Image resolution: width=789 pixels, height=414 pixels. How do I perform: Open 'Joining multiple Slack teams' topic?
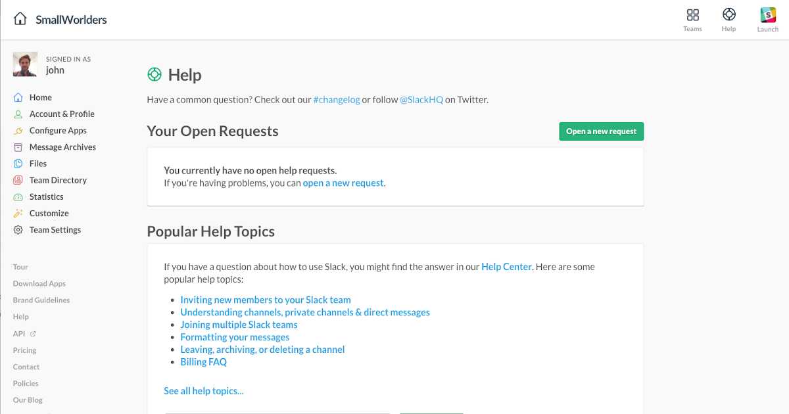coord(239,325)
